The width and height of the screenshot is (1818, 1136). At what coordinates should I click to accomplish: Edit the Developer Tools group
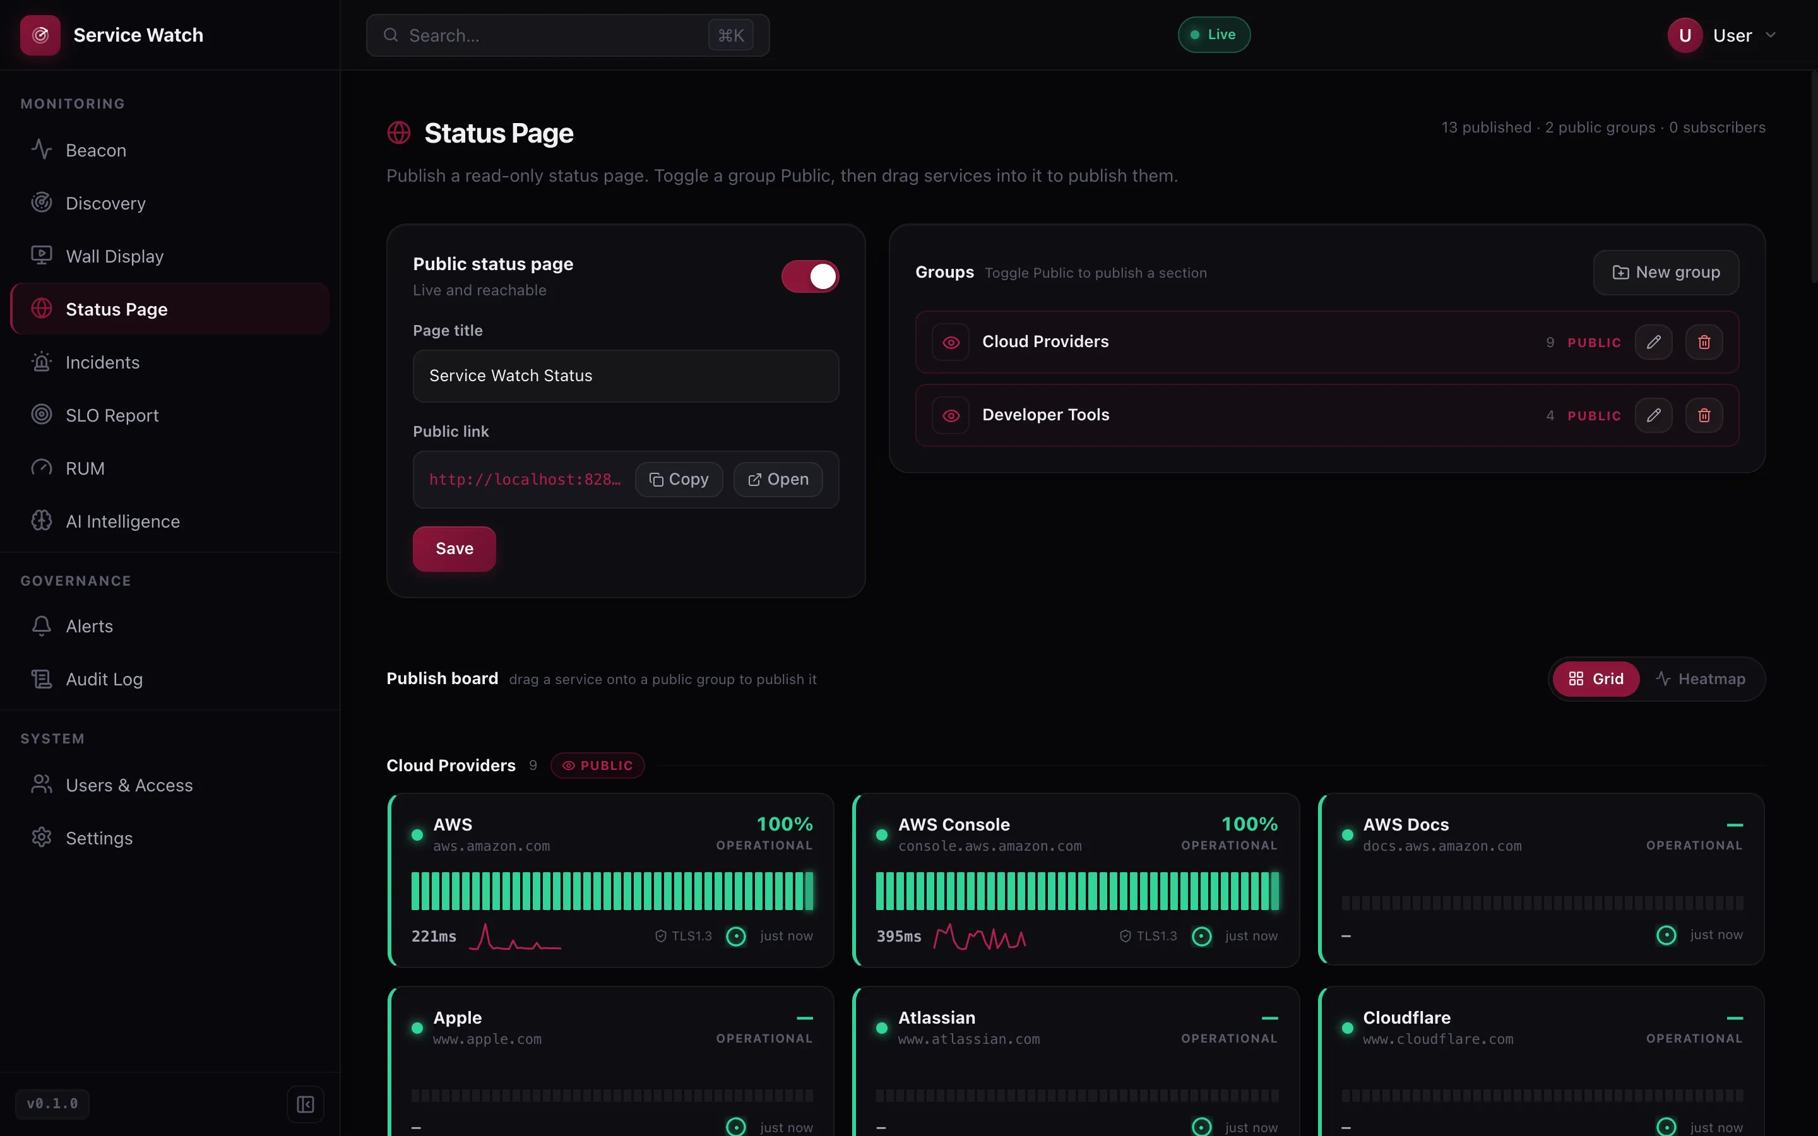click(x=1653, y=415)
